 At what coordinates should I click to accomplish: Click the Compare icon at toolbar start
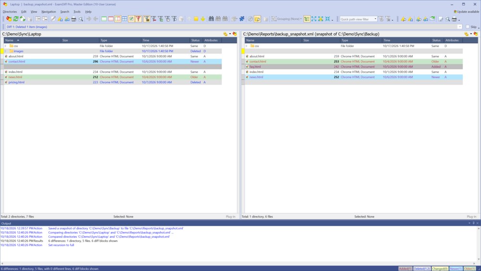[x=9, y=19]
